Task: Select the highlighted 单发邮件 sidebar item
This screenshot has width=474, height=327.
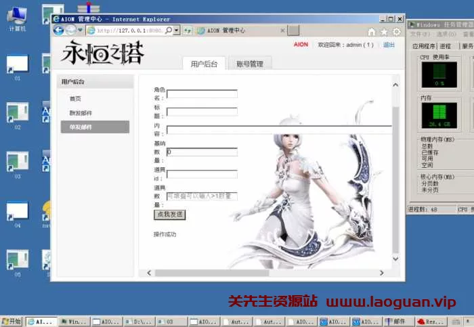Action: [95, 127]
